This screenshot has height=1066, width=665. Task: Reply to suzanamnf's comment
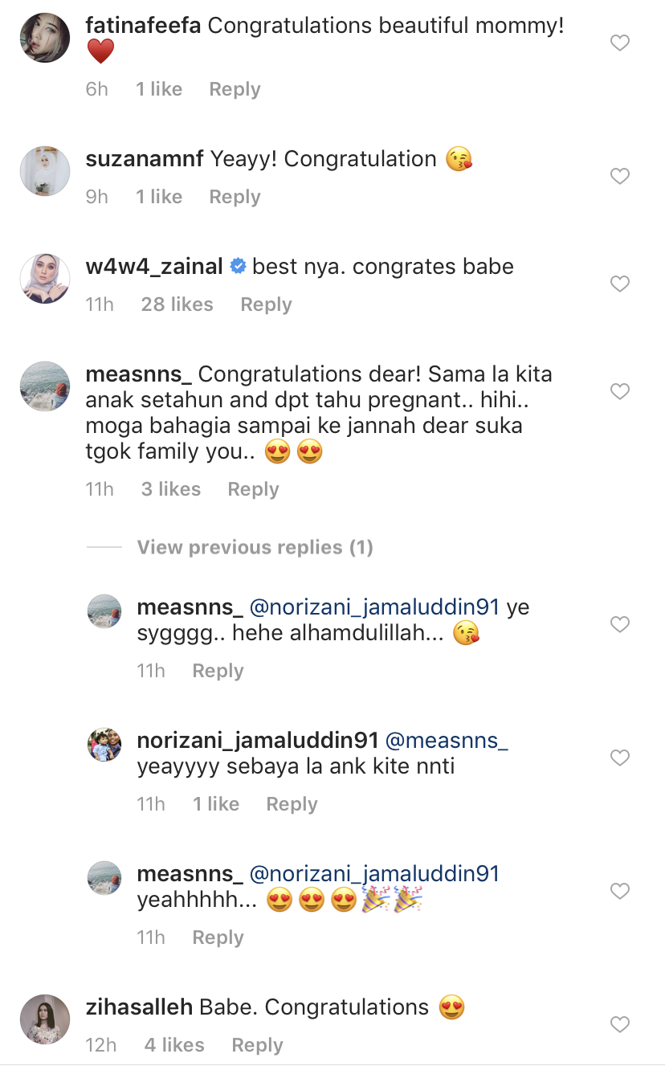235,197
